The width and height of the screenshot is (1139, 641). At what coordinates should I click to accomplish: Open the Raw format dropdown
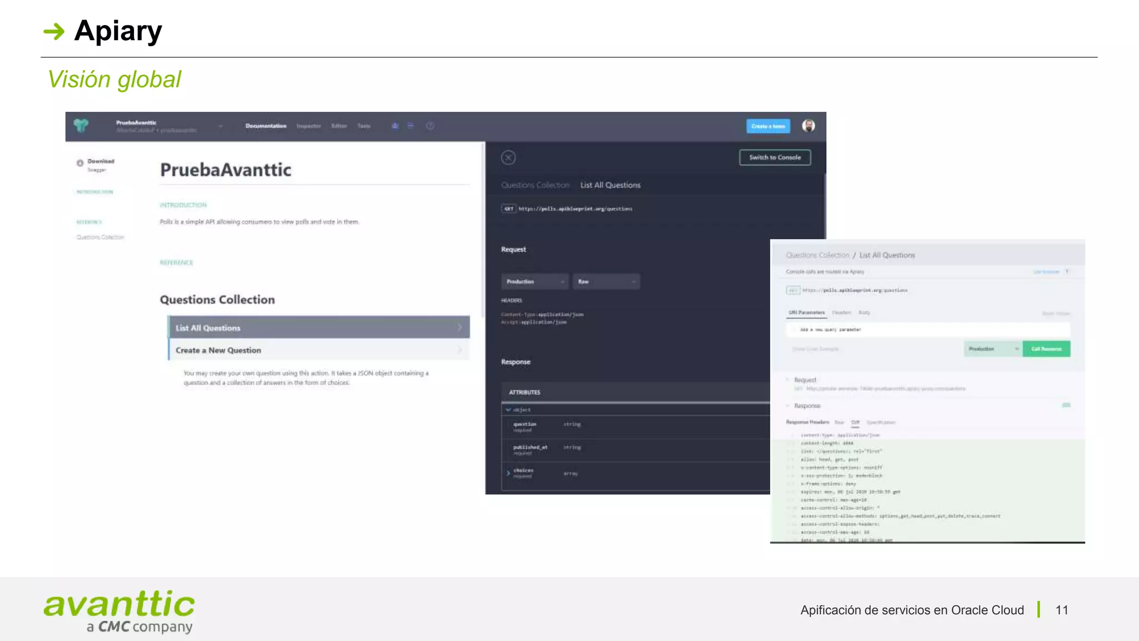[606, 282]
